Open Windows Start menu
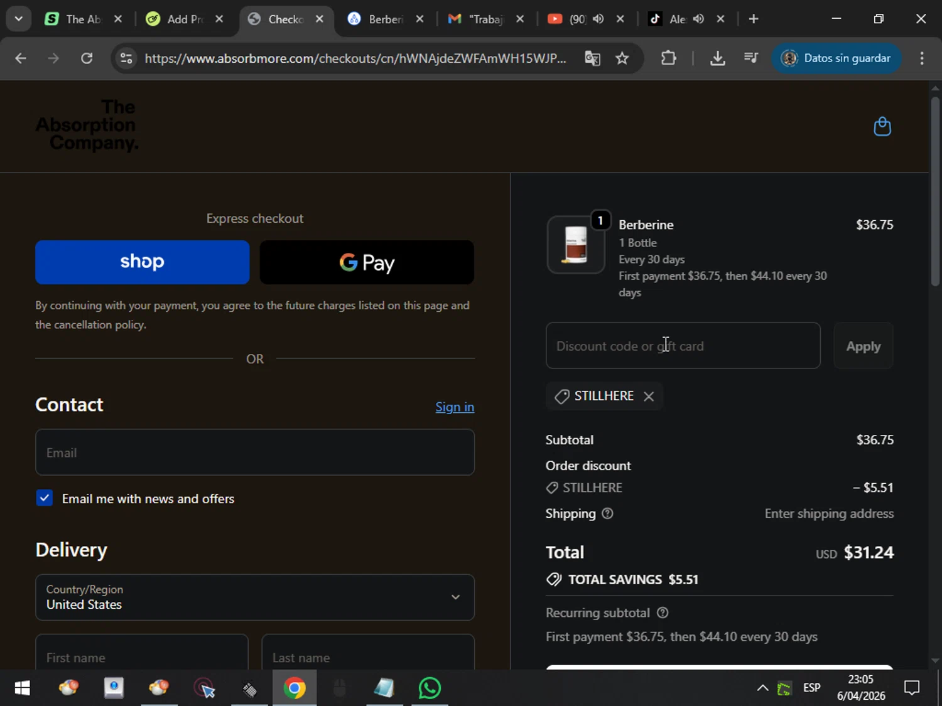Screen dimensions: 942x706 pyautogui.click(x=22, y=688)
